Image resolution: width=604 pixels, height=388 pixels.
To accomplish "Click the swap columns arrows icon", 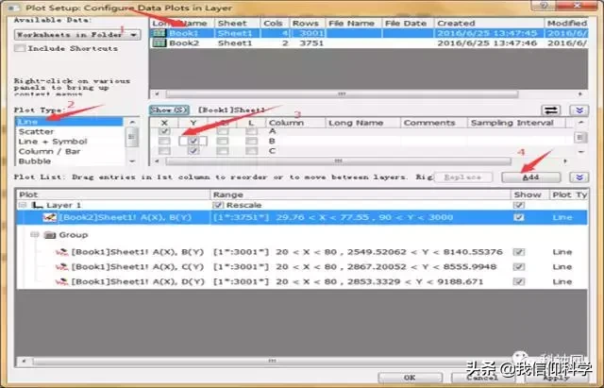I will coord(551,110).
